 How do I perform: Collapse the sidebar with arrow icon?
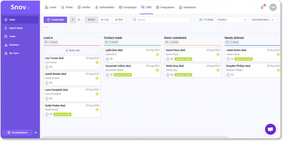click(36, 132)
